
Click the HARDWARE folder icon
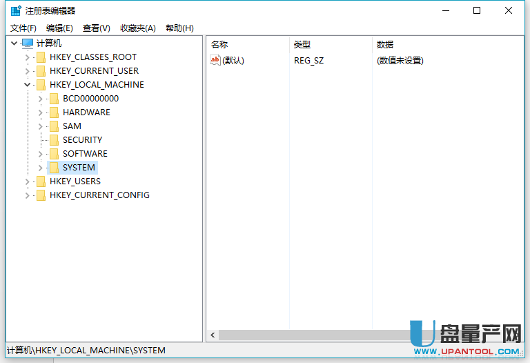coord(54,112)
